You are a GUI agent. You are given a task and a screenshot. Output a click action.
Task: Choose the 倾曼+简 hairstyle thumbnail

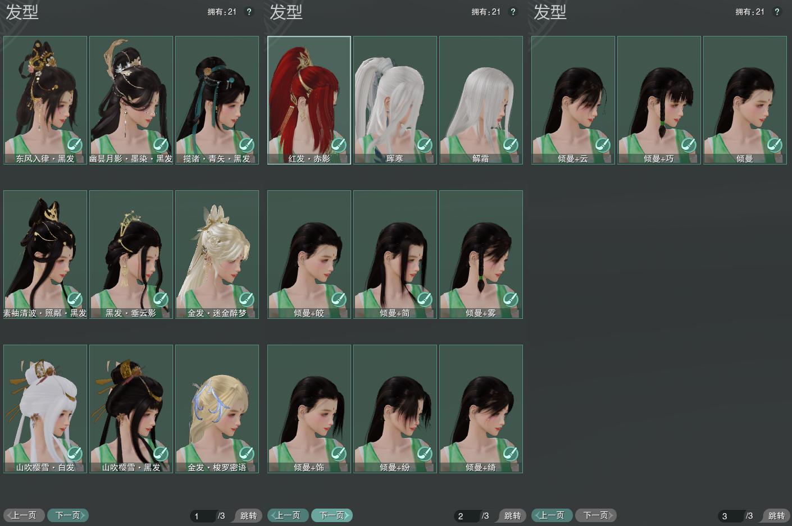tap(395, 255)
